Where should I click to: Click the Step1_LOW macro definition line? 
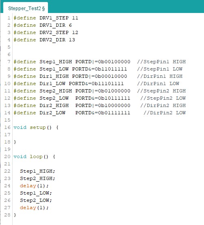coord(70,69)
